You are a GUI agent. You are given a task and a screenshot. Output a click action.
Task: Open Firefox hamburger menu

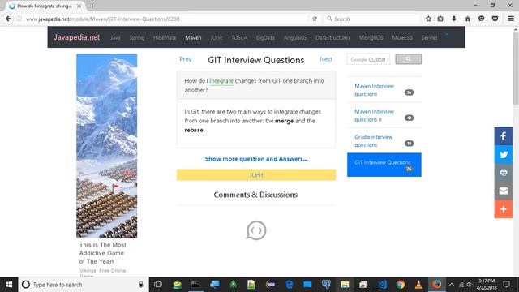tap(511, 19)
